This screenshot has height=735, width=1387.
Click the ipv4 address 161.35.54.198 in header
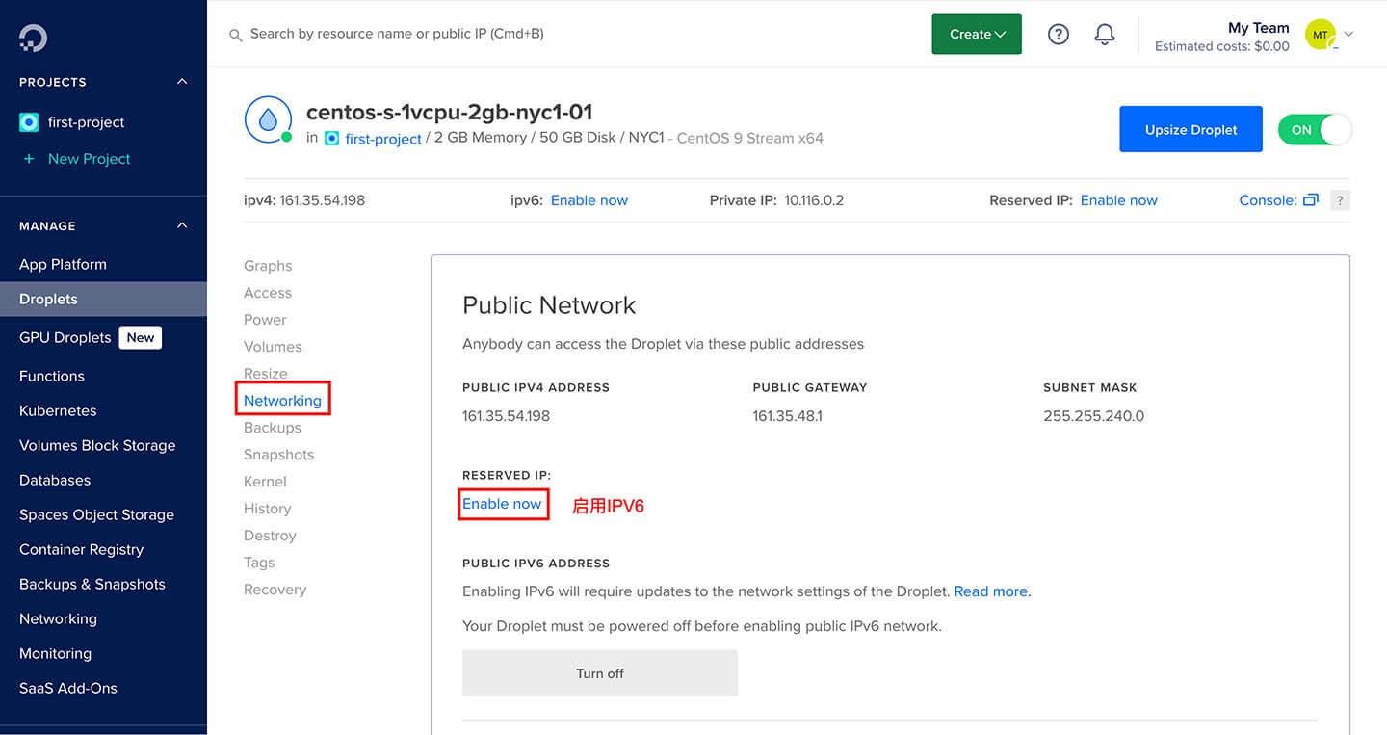pos(323,200)
